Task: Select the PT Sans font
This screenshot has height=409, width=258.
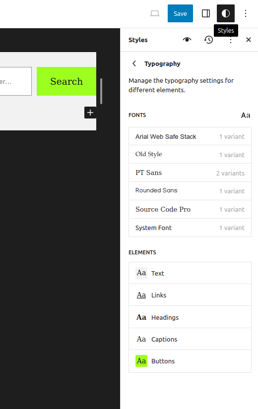Action: tap(190, 173)
